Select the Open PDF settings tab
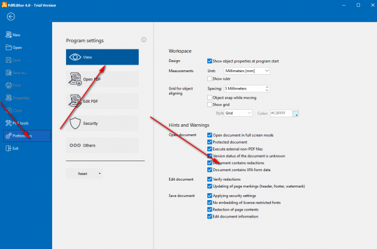377x249 pixels. (102, 79)
